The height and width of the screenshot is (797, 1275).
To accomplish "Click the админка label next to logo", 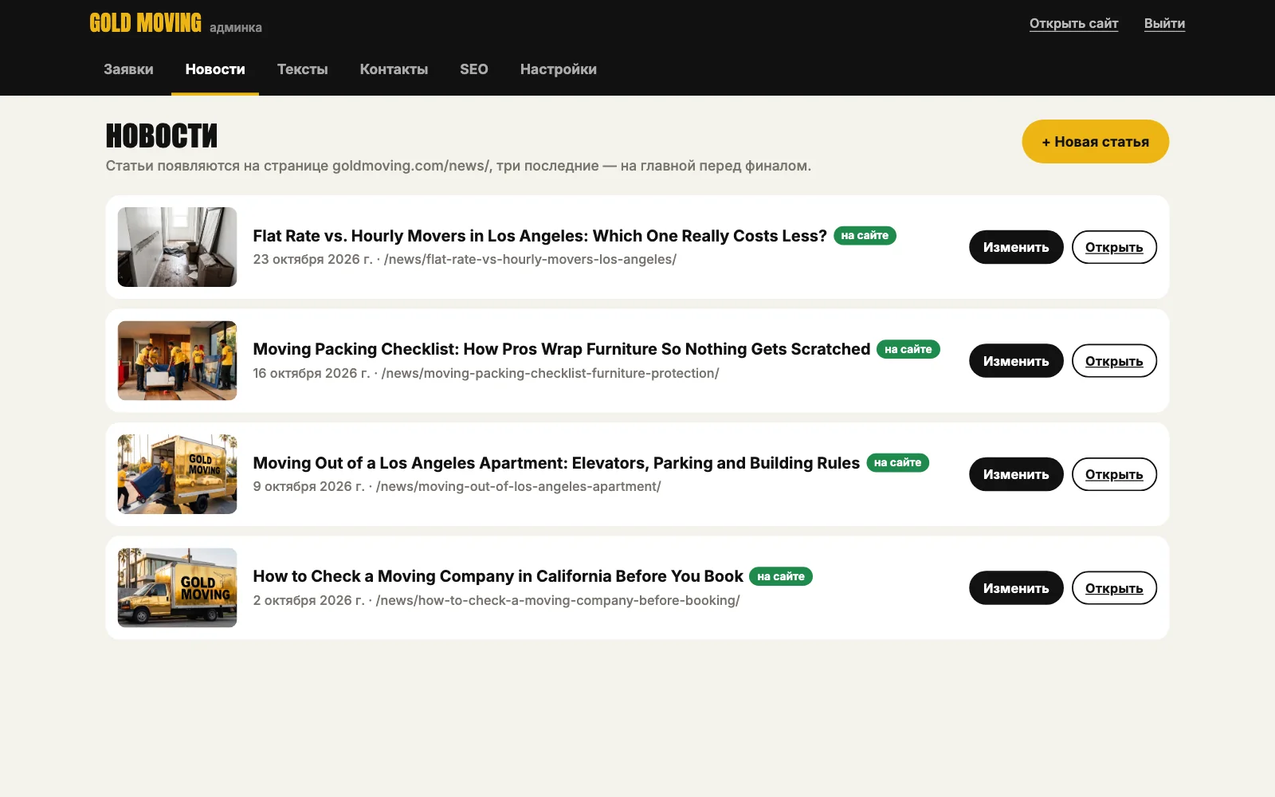I will [236, 28].
